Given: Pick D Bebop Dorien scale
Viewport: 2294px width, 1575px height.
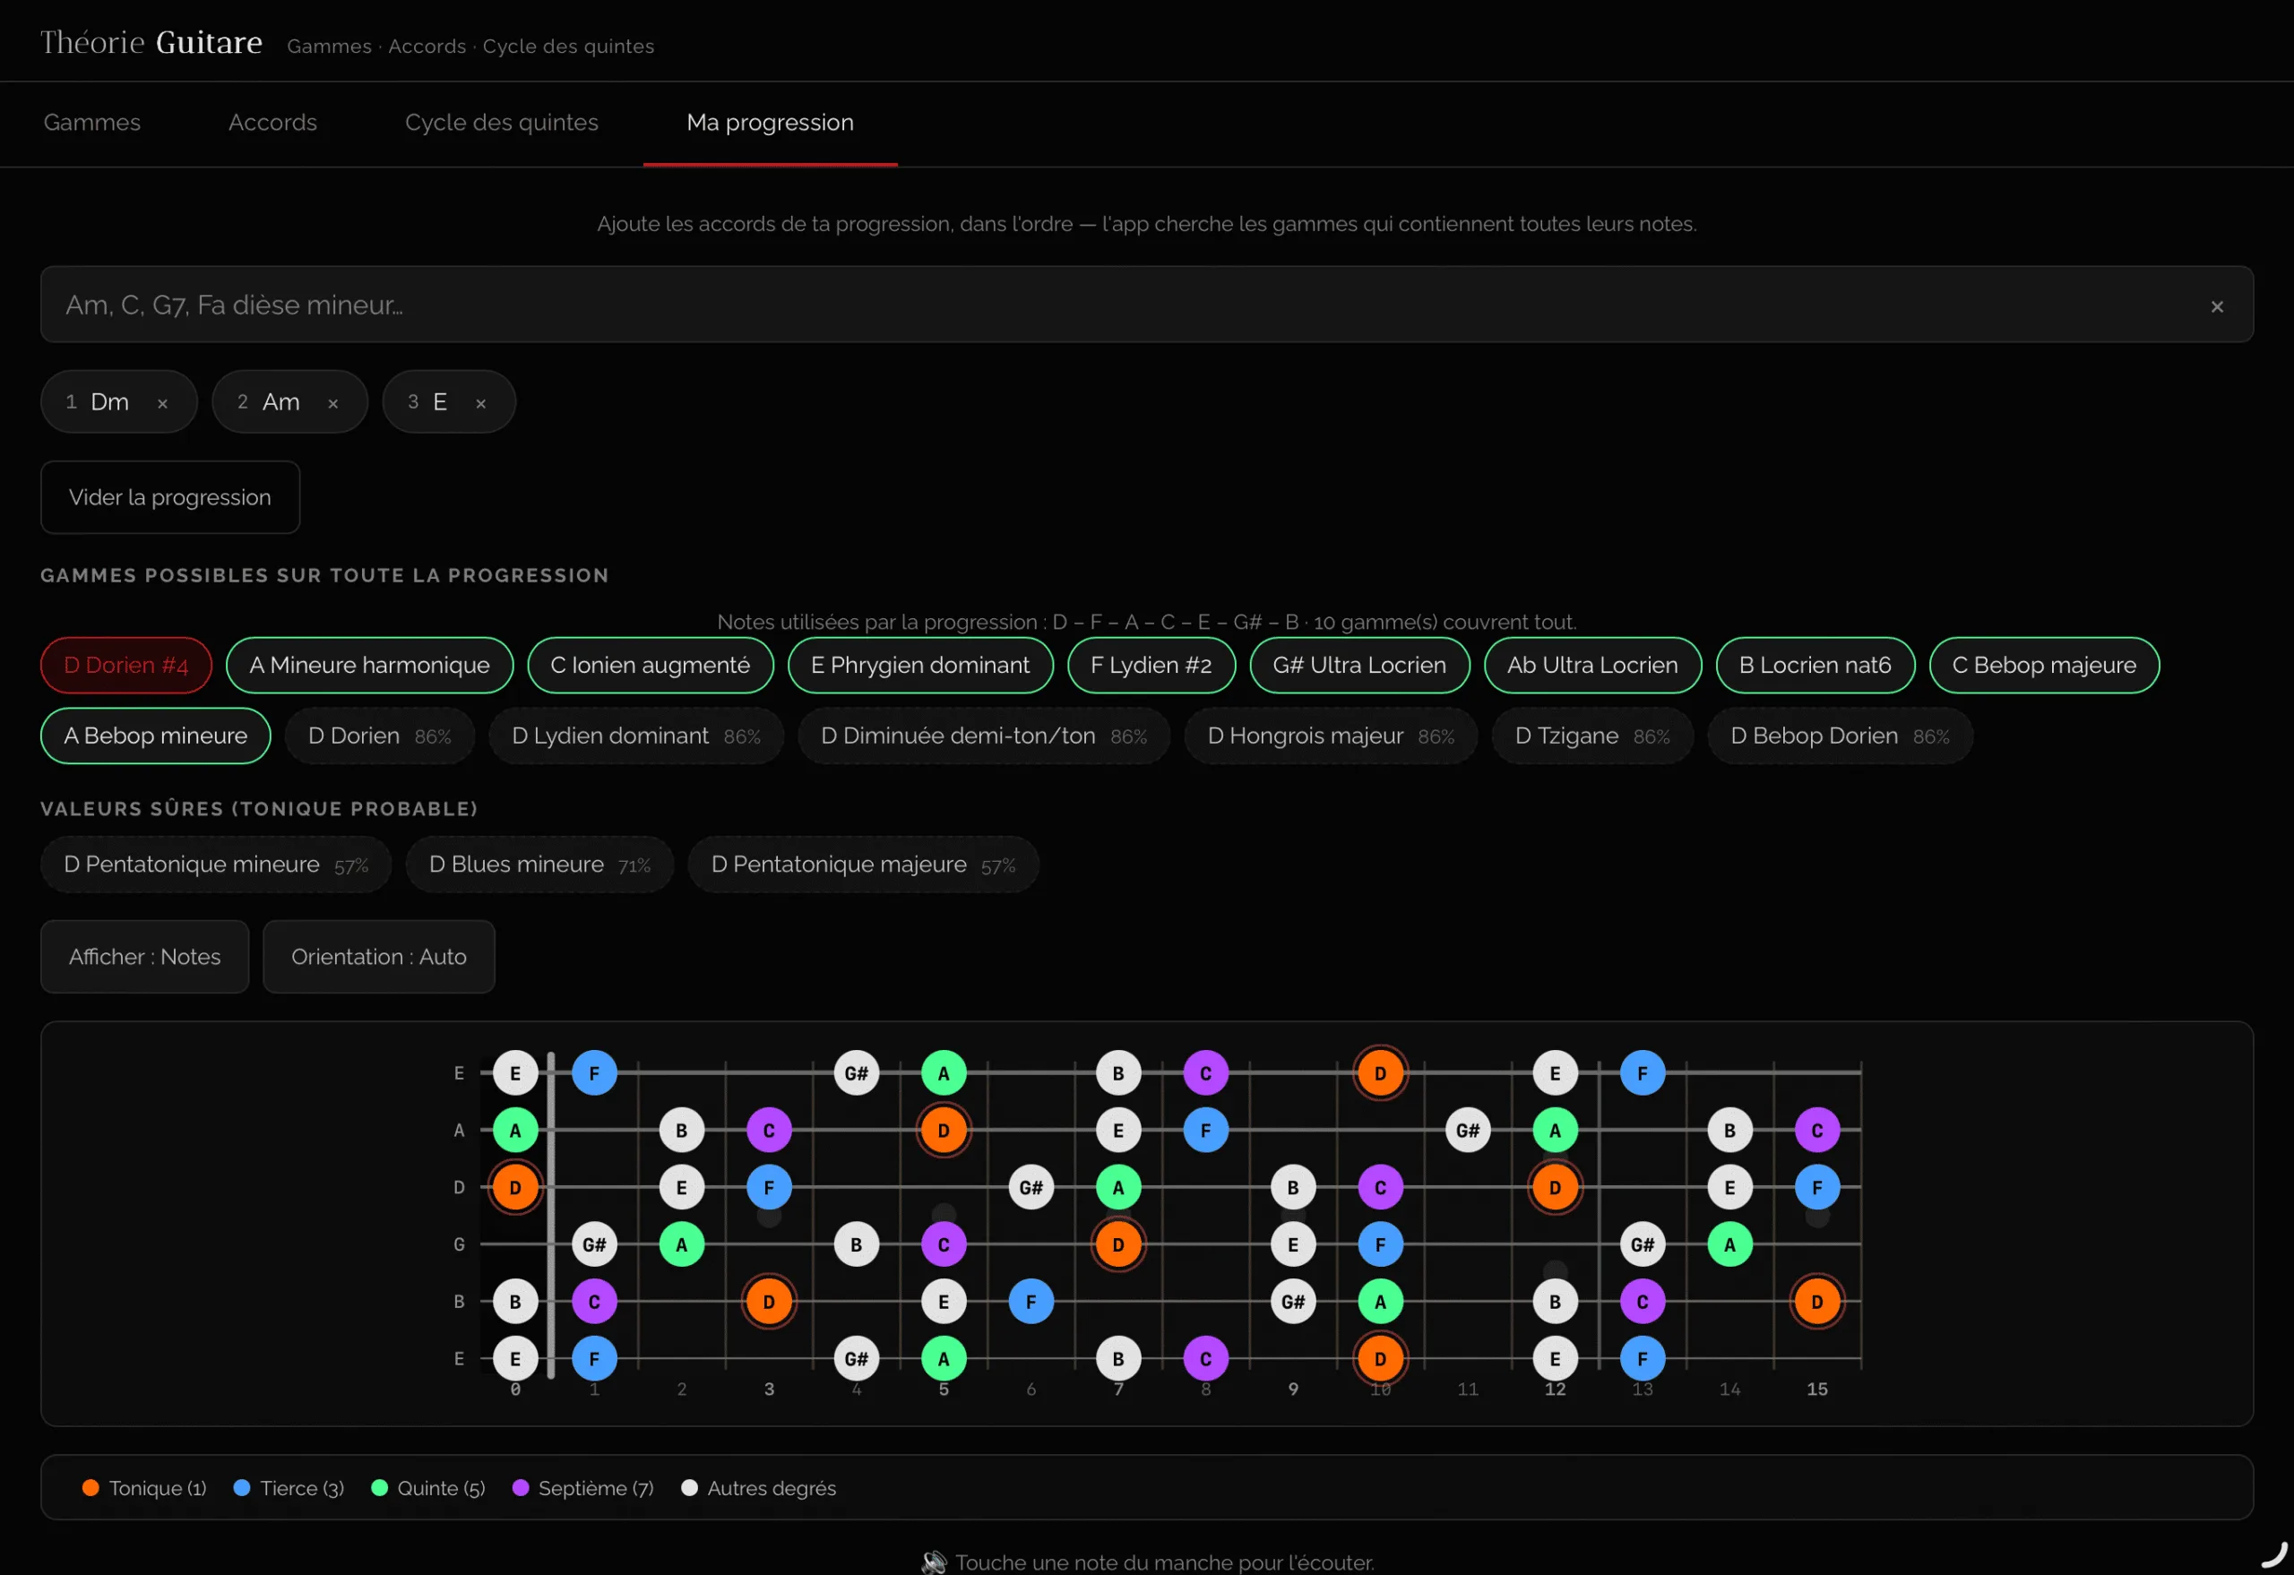Looking at the screenshot, I should tap(1840, 736).
